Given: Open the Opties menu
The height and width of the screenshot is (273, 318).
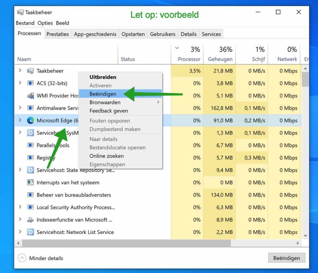Looking at the screenshot, I should click(x=45, y=23).
